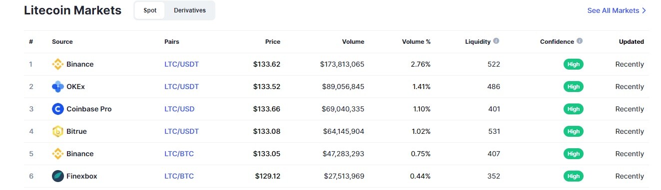Click the High confidence badge for Bitrue

click(x=574, y=131)
